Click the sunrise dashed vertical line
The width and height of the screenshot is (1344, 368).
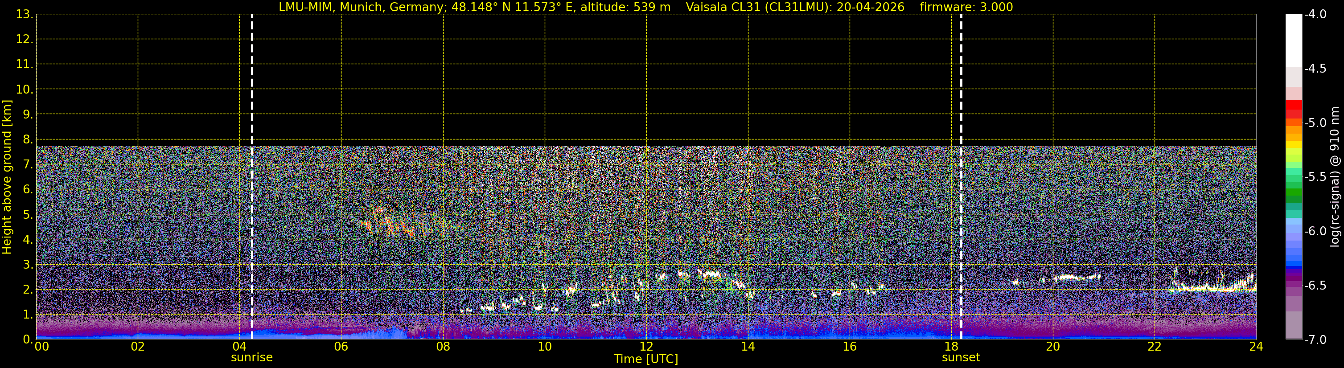pos(252,177)
